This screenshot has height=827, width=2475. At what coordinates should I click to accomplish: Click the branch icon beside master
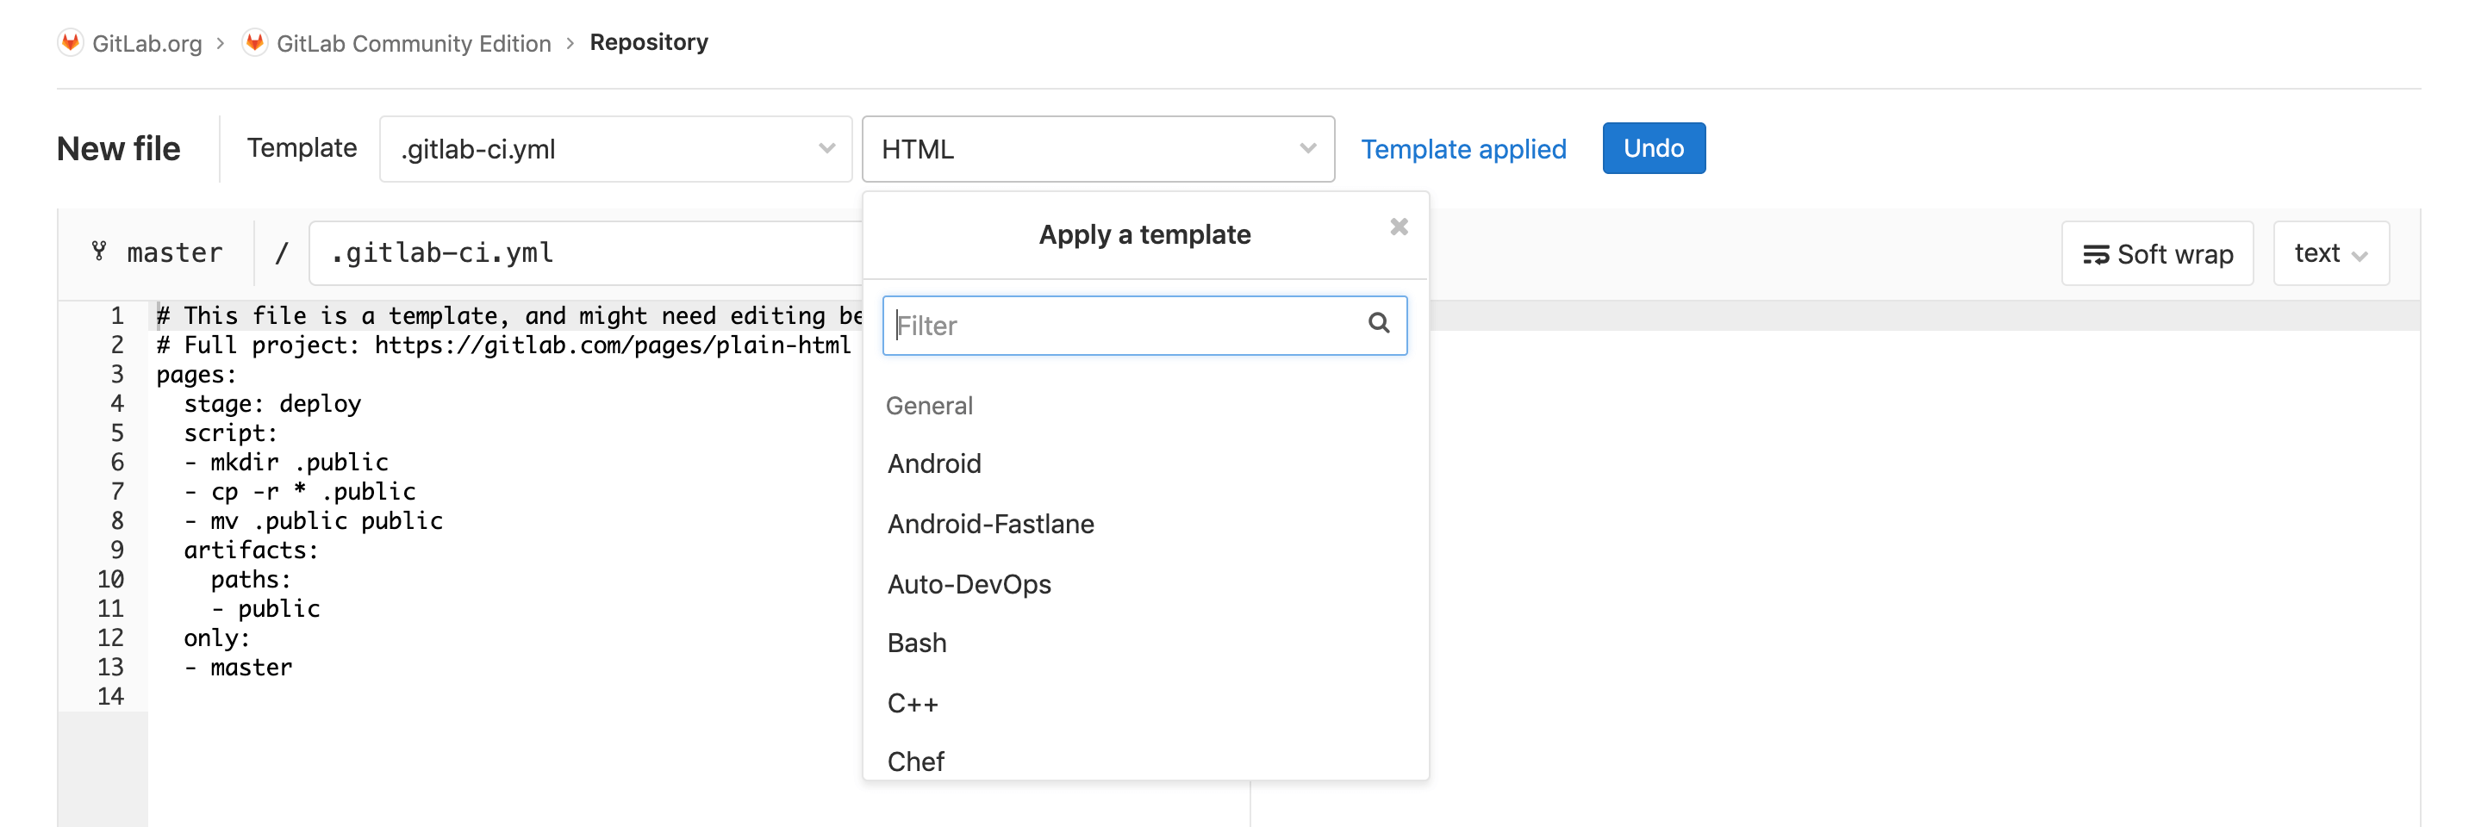100,252
